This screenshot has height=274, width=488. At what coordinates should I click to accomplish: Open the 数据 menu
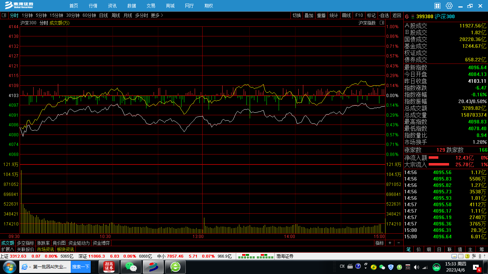pyautogui.click(x=131, y=6)
